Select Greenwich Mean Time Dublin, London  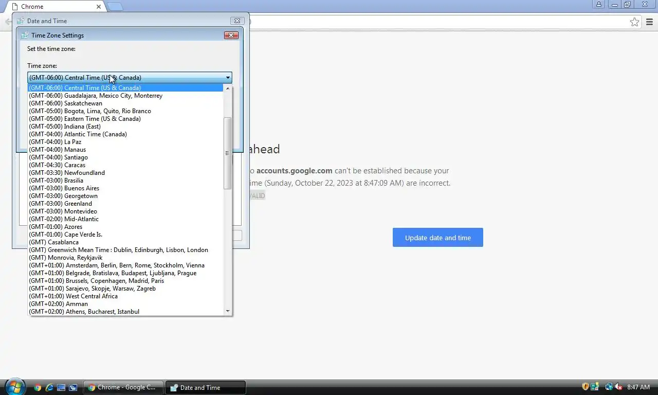(x=125, y=250)
